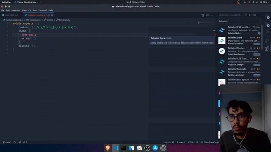Open the Go menu
271x152 pixels.
coord(30,10)
